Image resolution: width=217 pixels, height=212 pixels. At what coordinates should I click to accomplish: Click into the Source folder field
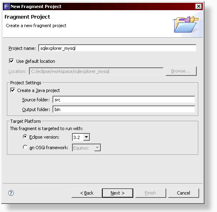pos(124,100)
